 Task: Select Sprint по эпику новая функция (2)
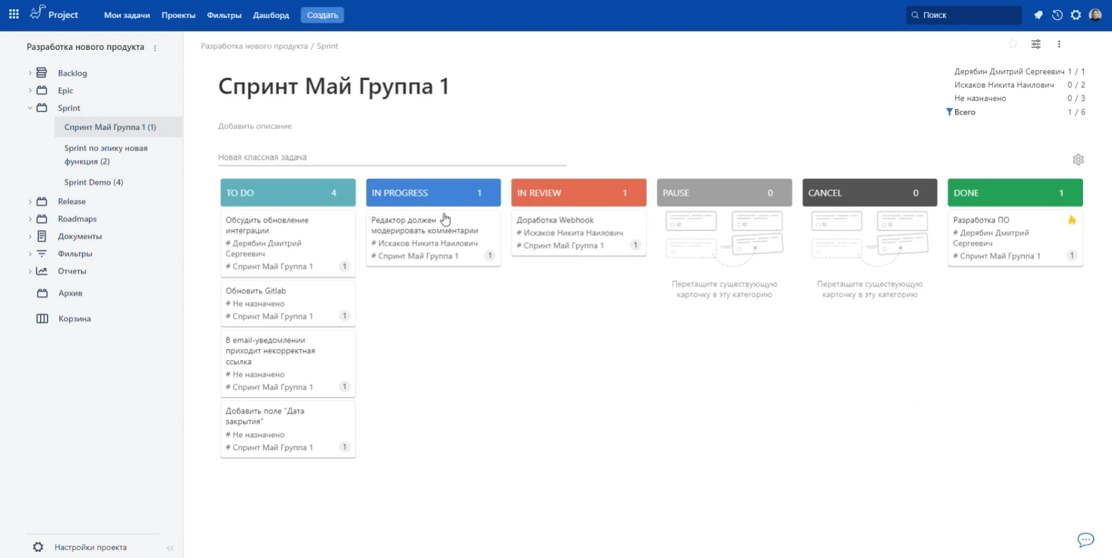pyautogui.click(x=106, y=155)
